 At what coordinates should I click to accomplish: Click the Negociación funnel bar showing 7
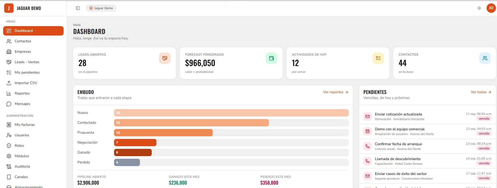135,143
